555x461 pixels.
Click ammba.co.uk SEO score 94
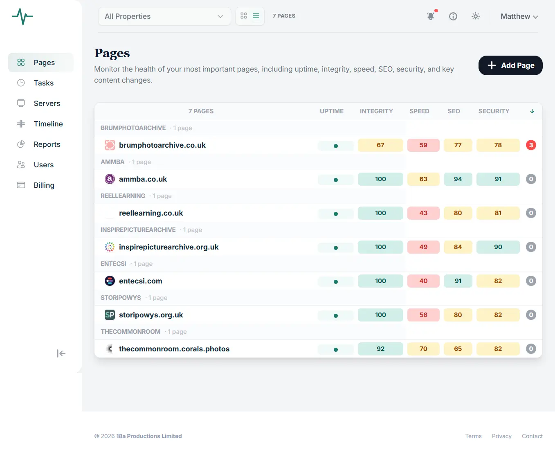point(458,179)
